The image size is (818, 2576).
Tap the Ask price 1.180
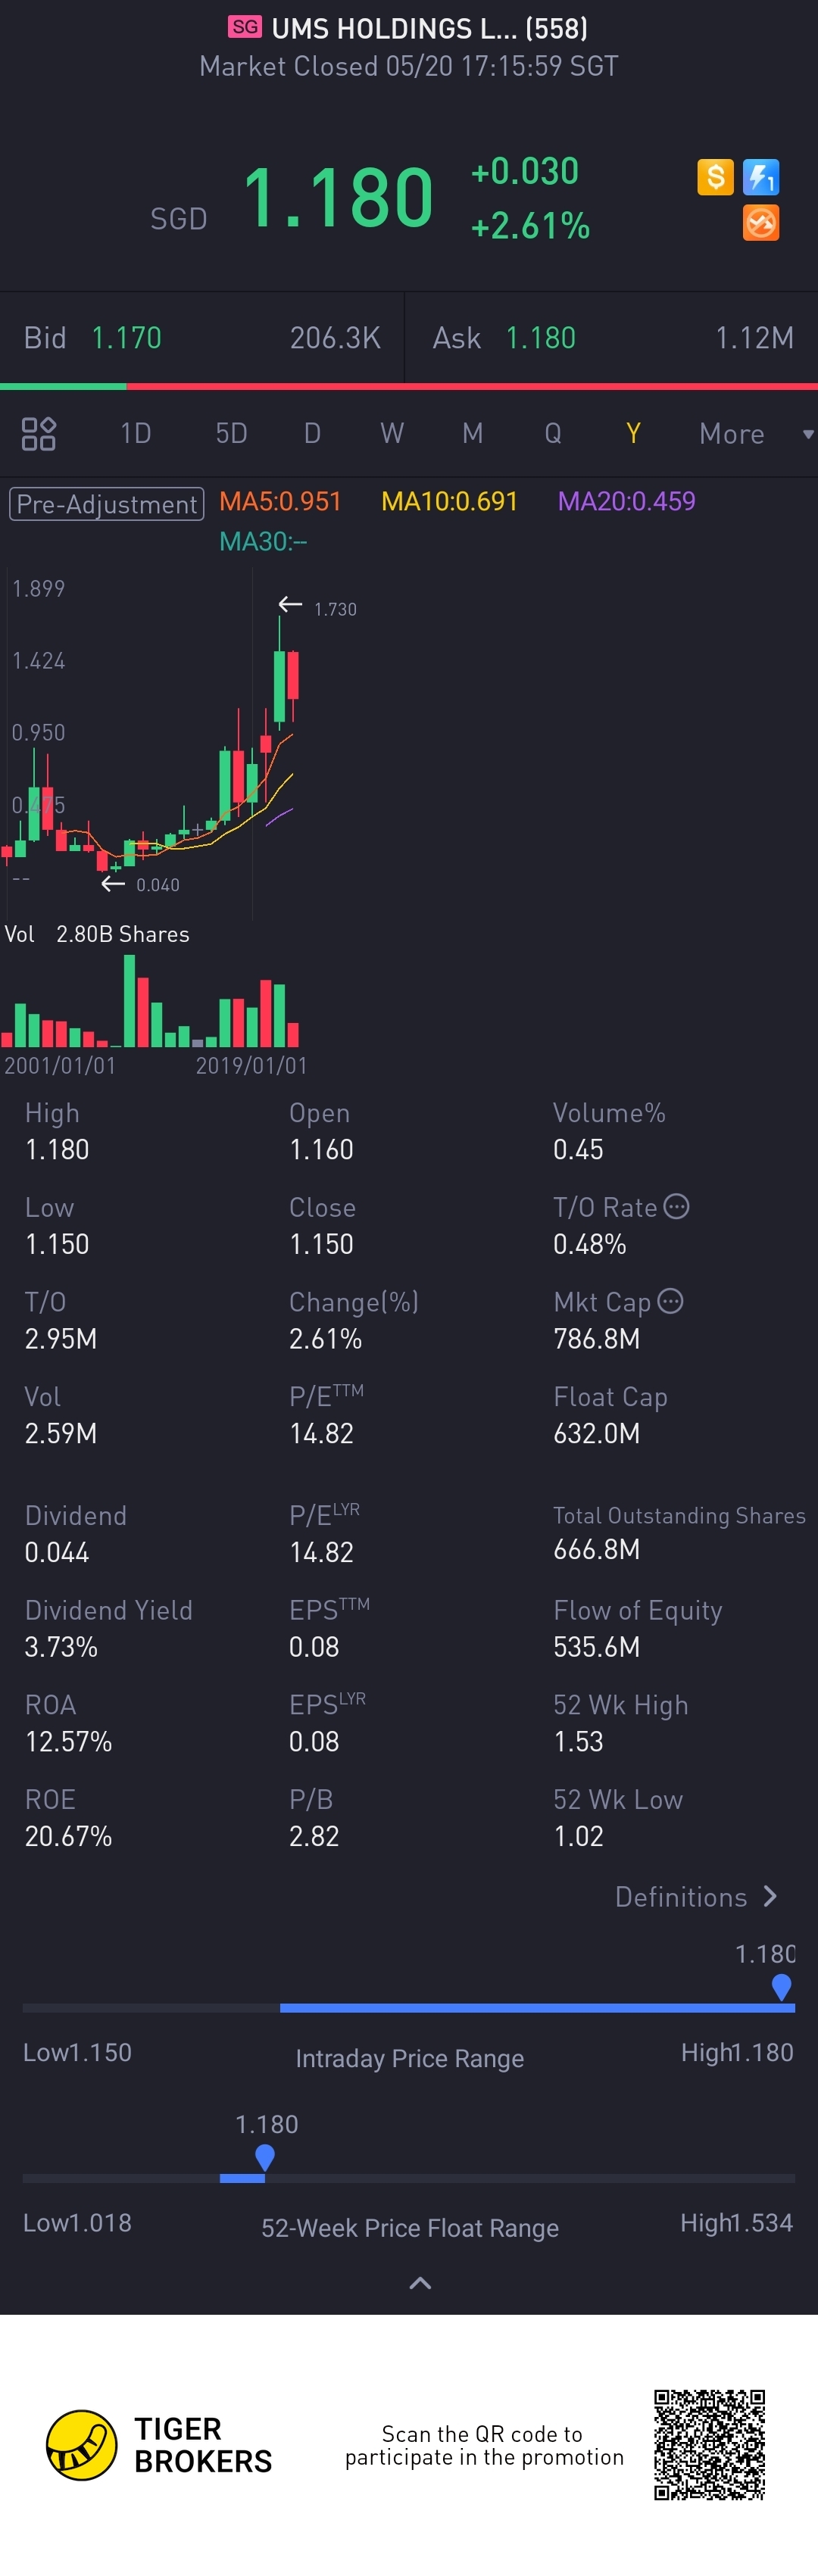click(541, 338)
